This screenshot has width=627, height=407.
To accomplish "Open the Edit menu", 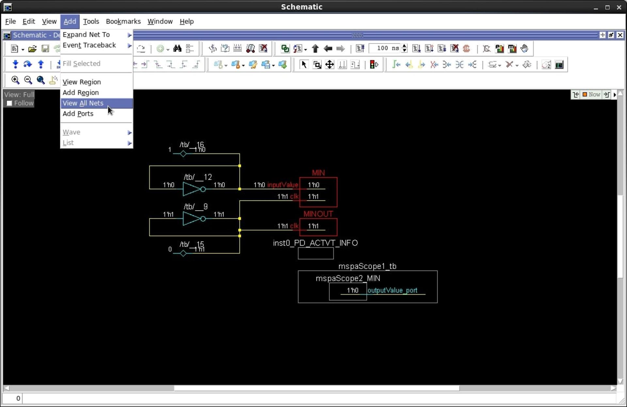I will coord(28,21).
